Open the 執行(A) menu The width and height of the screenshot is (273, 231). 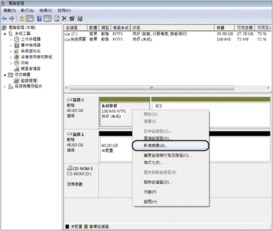(x=27, y=10)
